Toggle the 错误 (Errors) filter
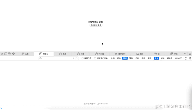Image resolution: width=192 pixels, height=110 pixels. click(125, 58)
